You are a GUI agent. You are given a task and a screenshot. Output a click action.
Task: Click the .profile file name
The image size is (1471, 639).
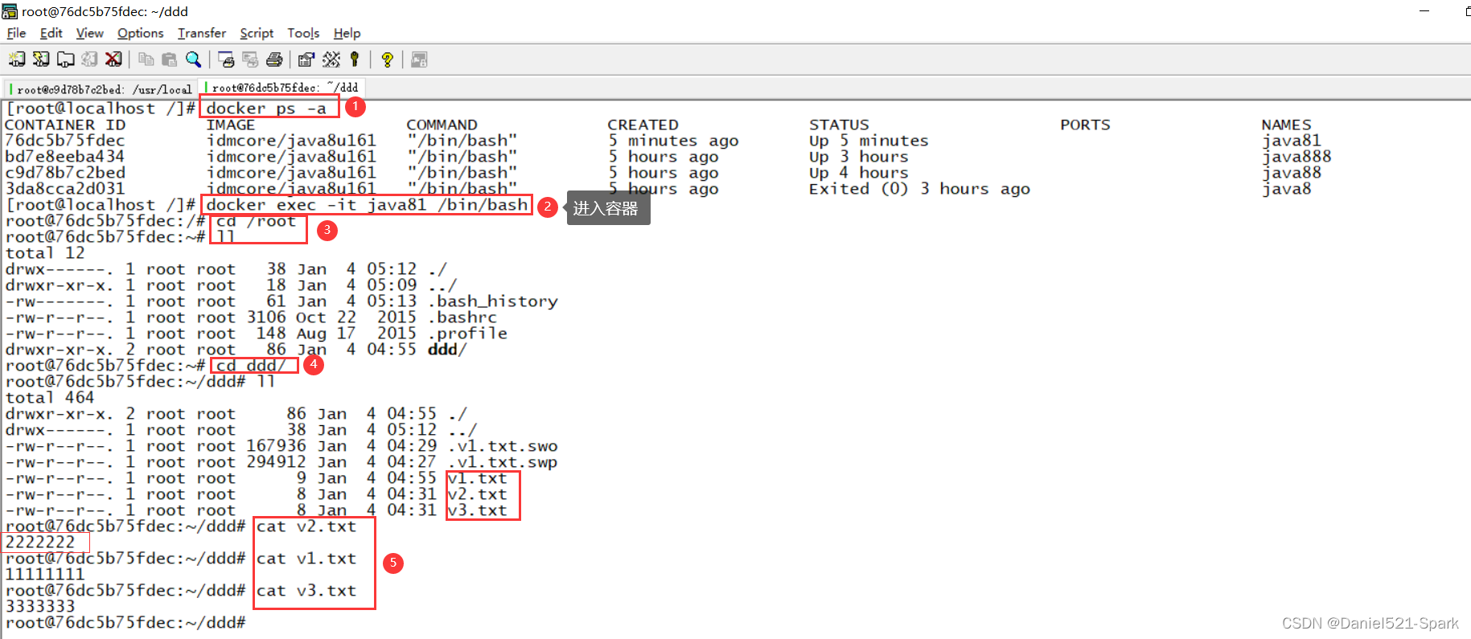coord(467,334)
